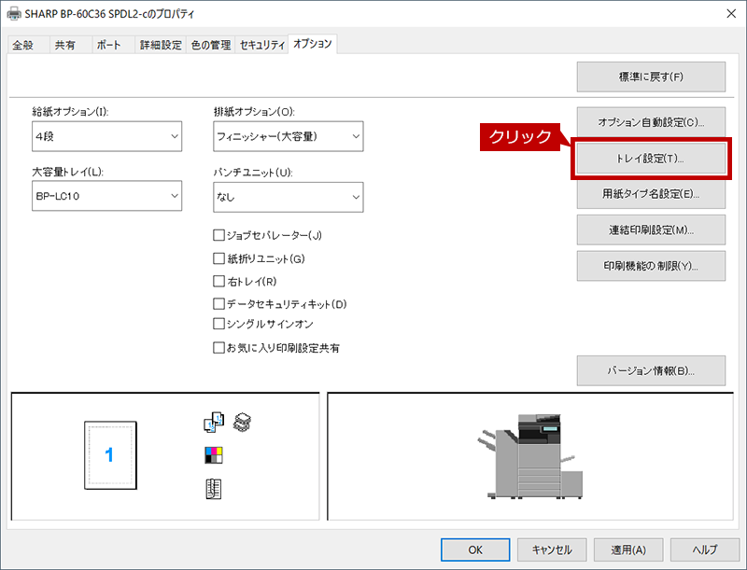747x570 pixels.
Task: Enable the ジョブセパレーター checkbox
Action: (219, 235)
